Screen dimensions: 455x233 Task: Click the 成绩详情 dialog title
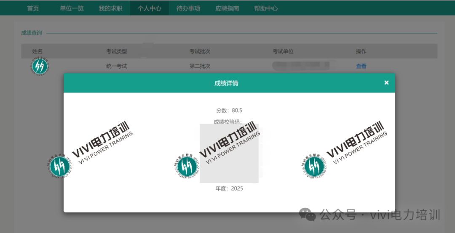(x=226, y=83)
